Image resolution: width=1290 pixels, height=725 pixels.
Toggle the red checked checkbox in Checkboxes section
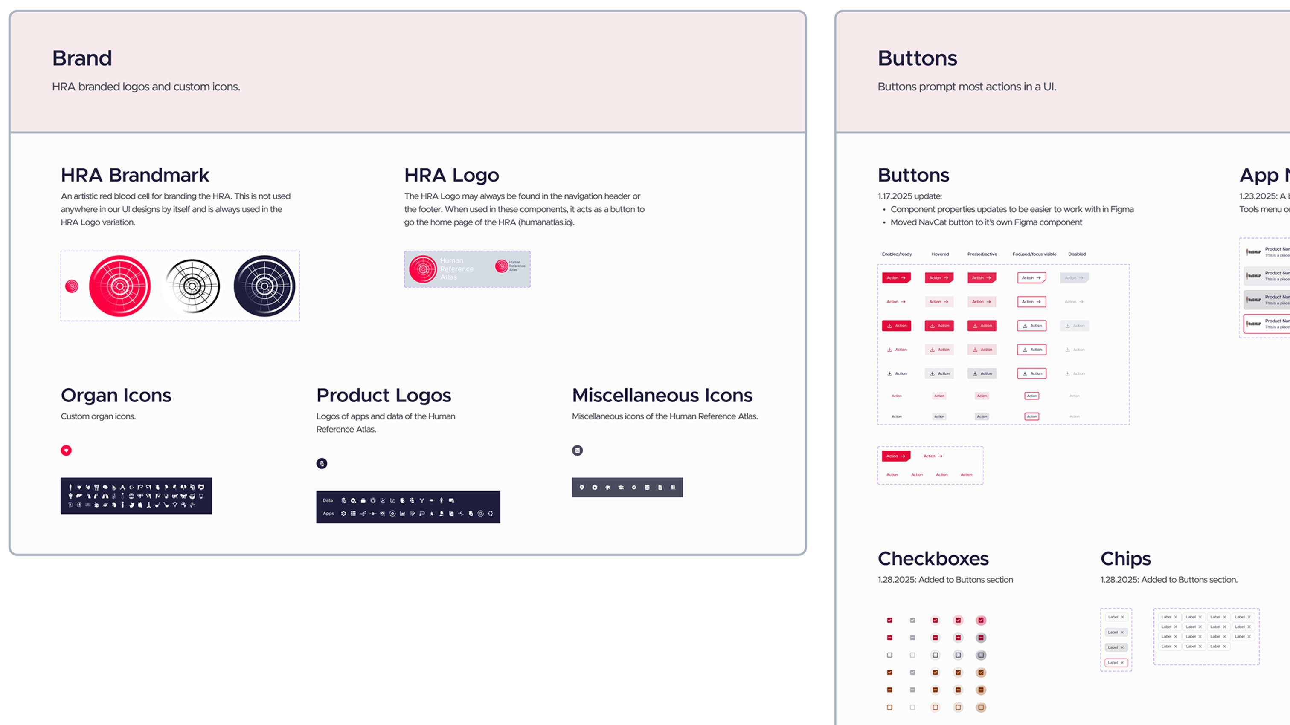coord(890,620)
